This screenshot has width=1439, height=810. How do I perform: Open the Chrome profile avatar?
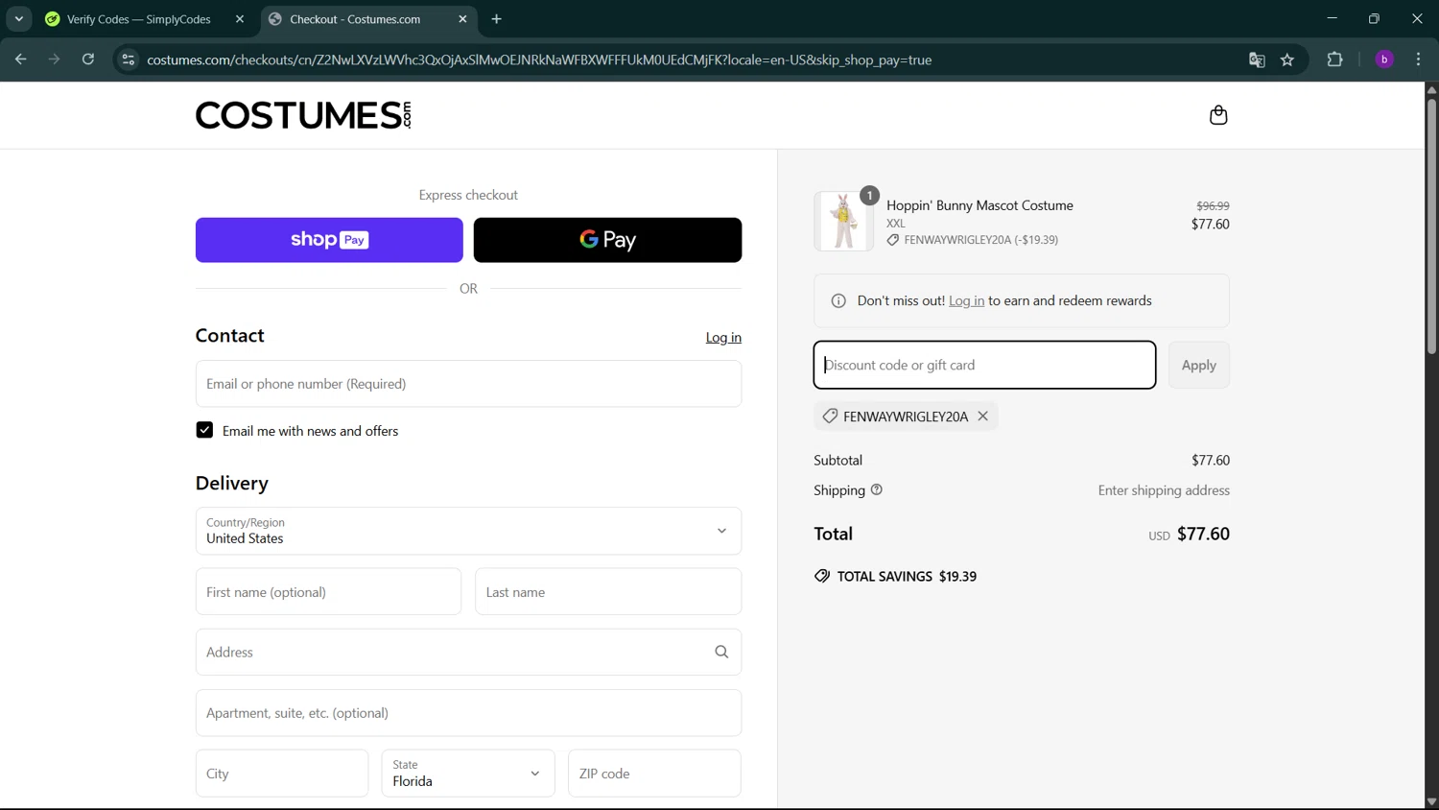pyautogui.click(x=1384, y=60)
